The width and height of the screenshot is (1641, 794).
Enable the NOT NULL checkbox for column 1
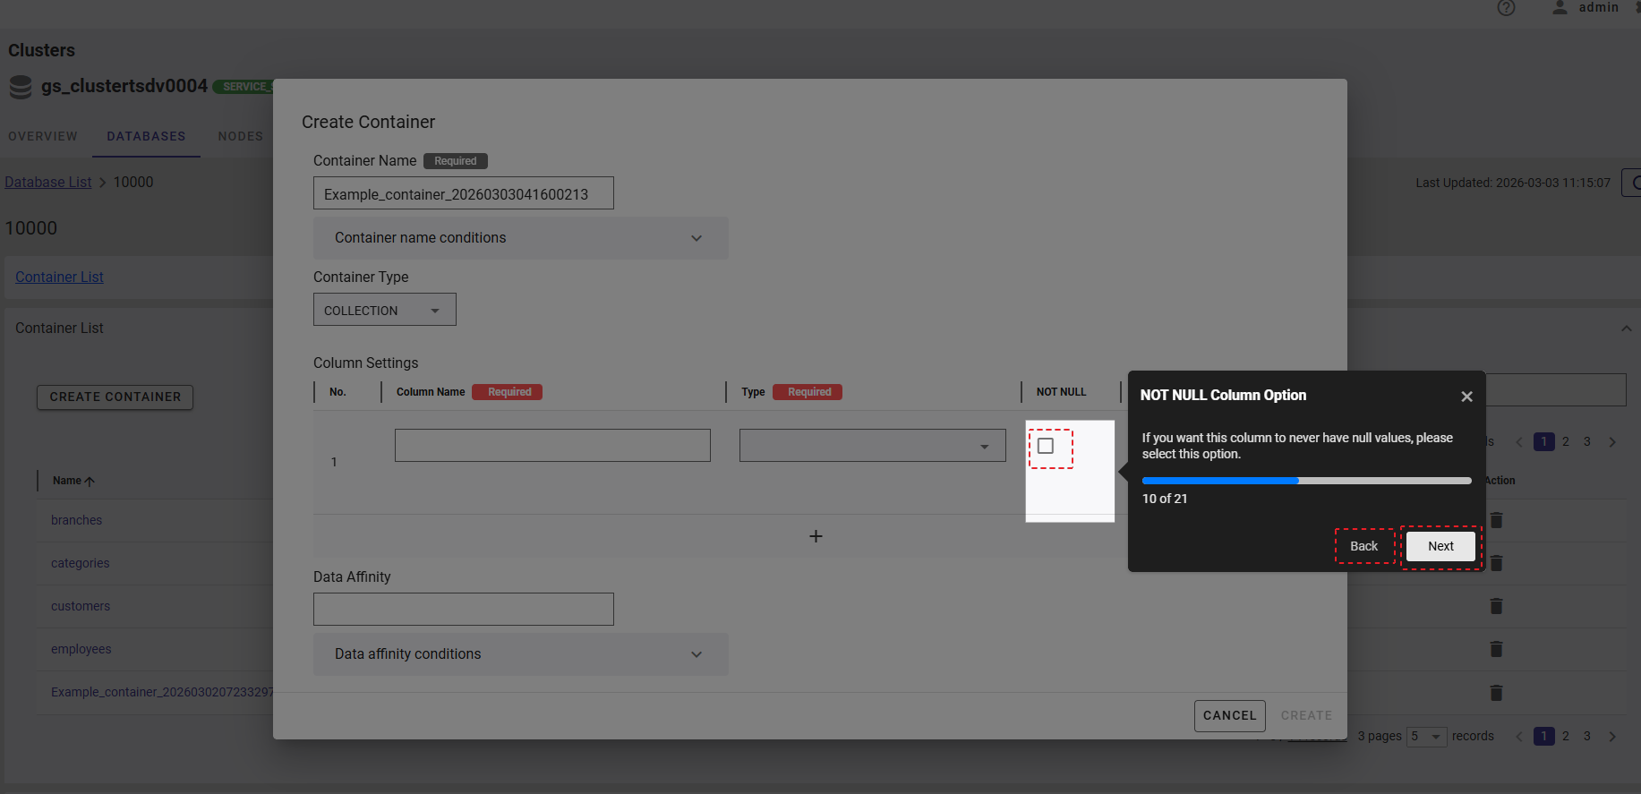click(1046, 446)
